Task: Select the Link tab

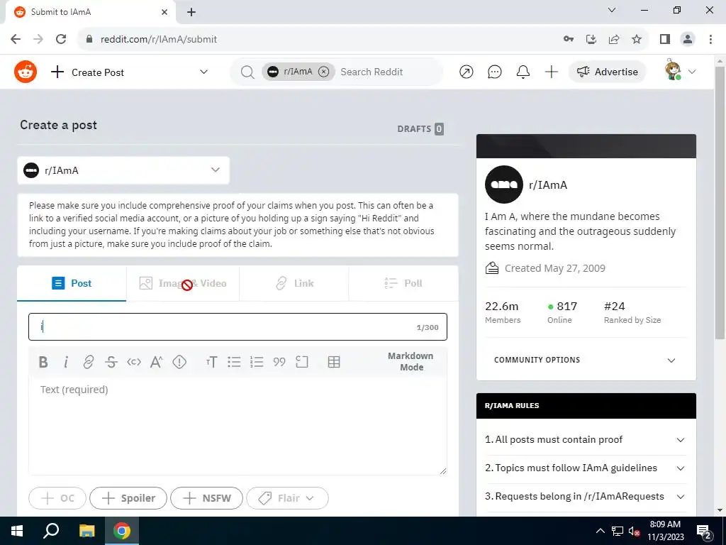Action: 294,283
